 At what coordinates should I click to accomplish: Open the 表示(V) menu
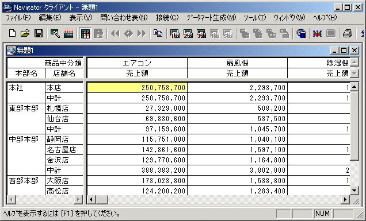(x=81, y=18)
